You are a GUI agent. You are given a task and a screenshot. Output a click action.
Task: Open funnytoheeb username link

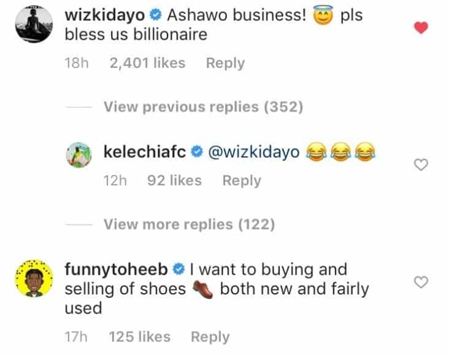point(117,269)
